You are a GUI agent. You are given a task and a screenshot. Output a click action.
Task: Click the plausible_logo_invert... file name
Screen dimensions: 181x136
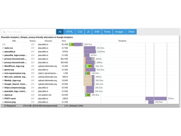point(16,91)
